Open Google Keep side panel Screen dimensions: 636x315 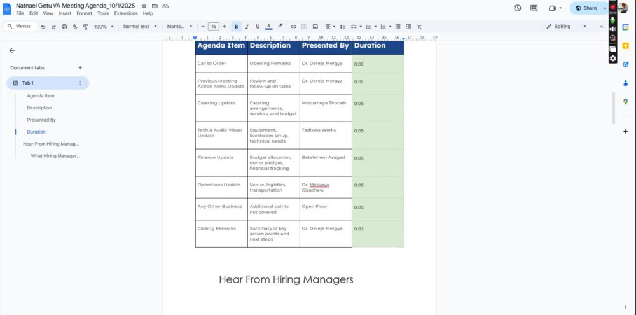(625, 45)
